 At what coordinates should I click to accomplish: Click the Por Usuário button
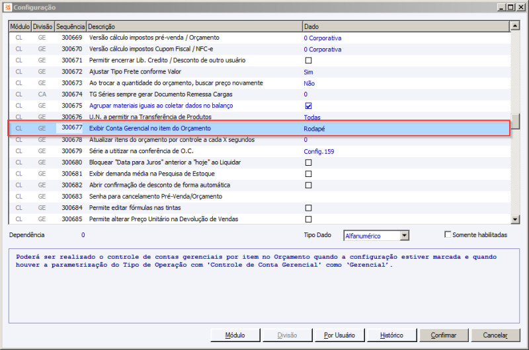[x=339, y=335]
